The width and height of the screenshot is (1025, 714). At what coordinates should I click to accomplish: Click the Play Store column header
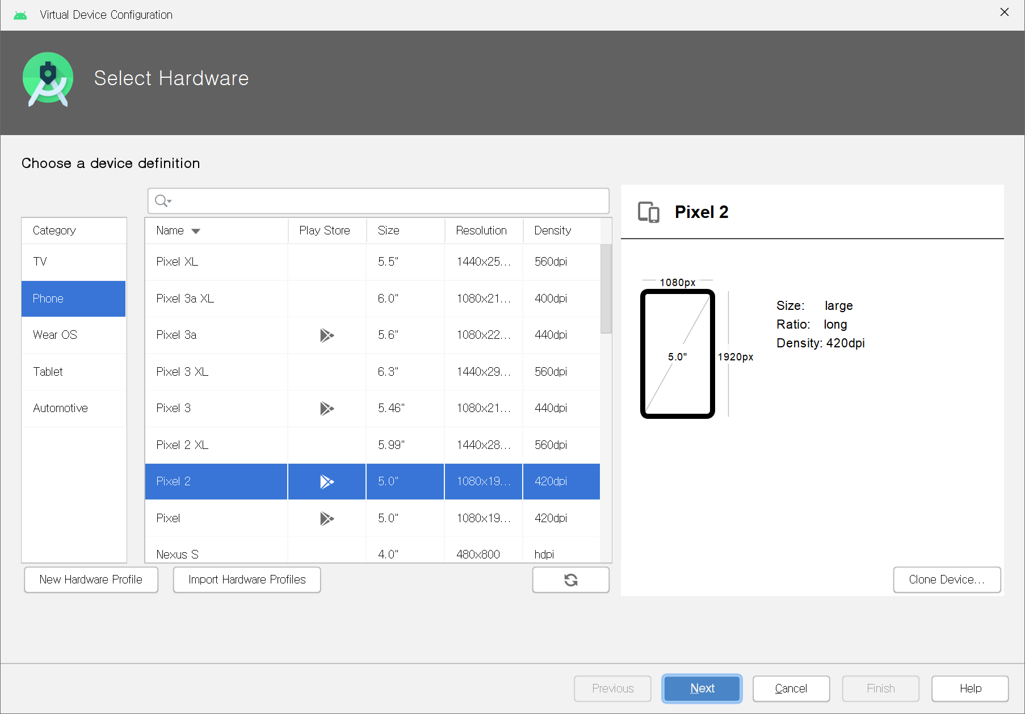[327, 230]
